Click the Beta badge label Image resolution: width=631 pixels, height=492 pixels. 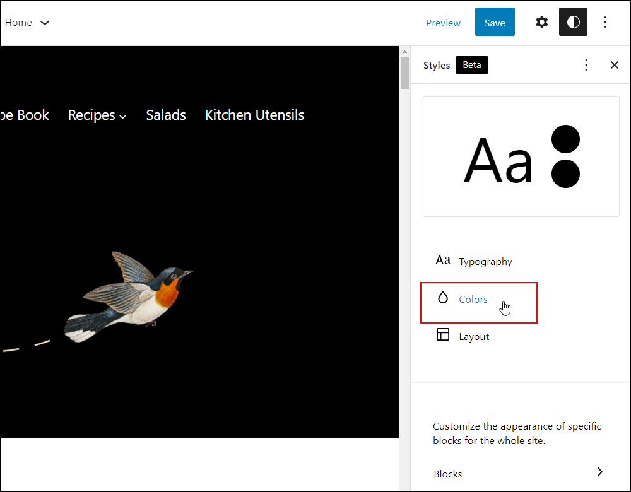click(471, 65)
